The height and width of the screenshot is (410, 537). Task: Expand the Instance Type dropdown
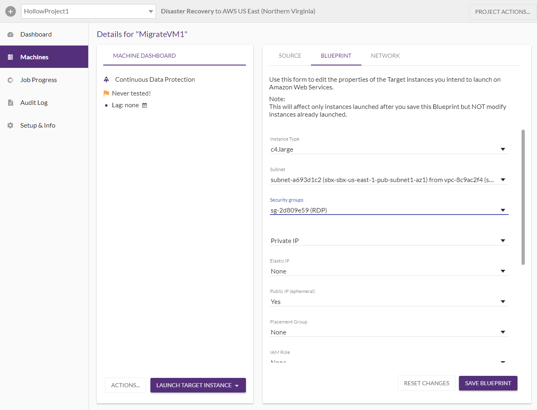pyautogui.click(x=389, y=150)
